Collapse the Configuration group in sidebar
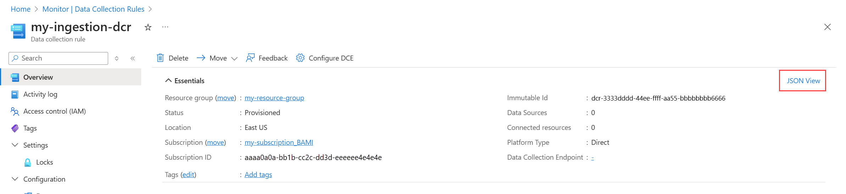This screenshot has width=846, height=194. tap(15, 179)
